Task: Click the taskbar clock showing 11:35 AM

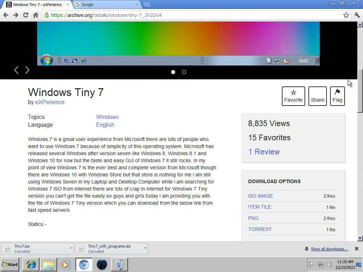Action: pos(345,264)
